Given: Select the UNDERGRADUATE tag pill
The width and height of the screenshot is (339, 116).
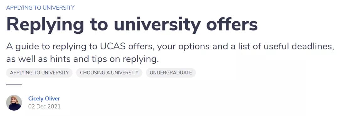Looking at the screenshot, I should coord(171,73).
